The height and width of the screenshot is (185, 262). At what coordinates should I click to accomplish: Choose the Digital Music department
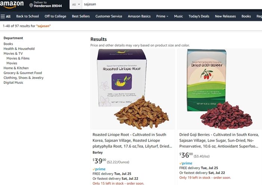pyautogui.click(x=13, y=83)
